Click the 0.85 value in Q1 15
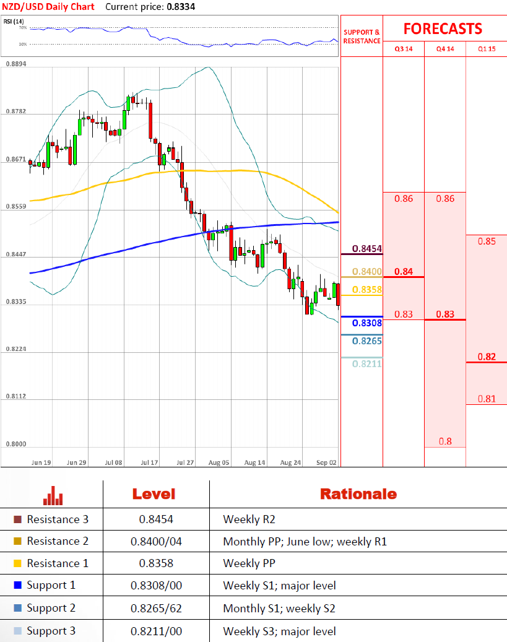The height and width of the screenshot is (642, 507). [487, 241]
